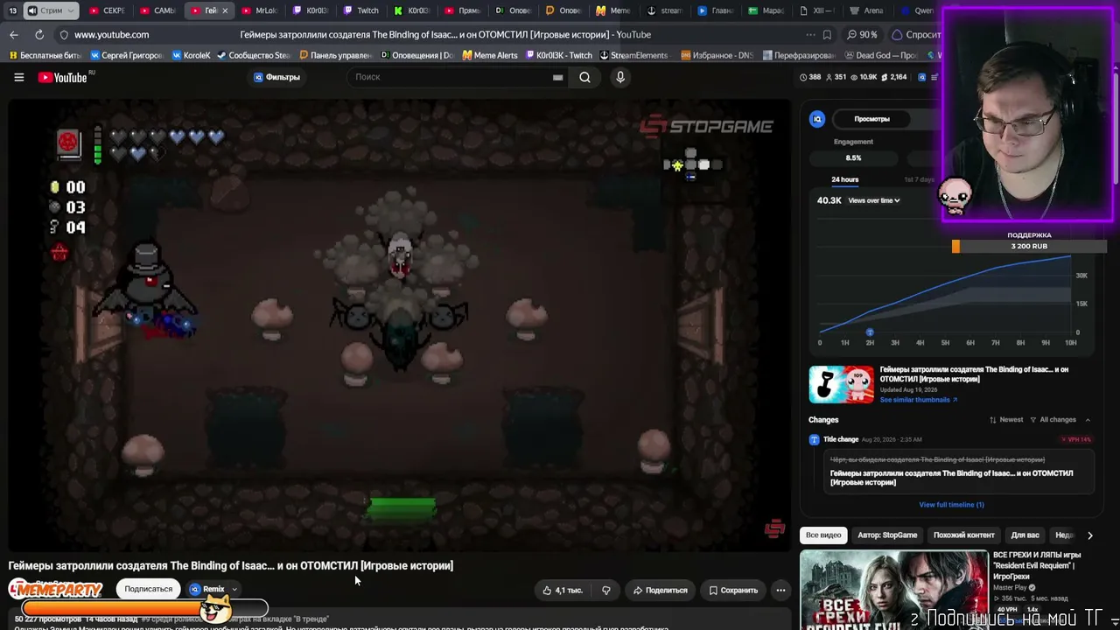Open the Сергей Григоров bookmark
This screenshot has width=1120, height=630.
126,55
